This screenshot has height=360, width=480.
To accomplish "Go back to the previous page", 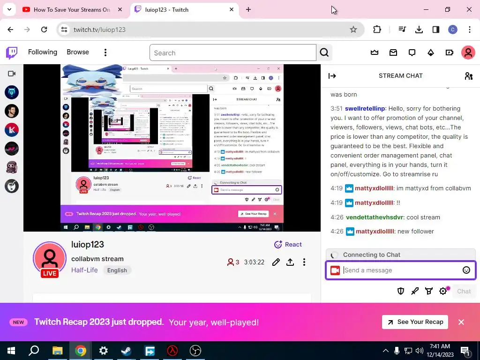I will (x=10, y=30).
